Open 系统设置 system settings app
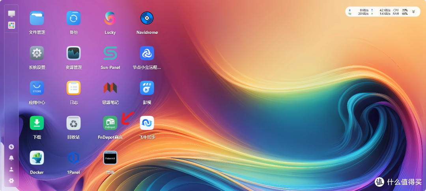Viewport: 426px width, 191px height. (37, 53)
